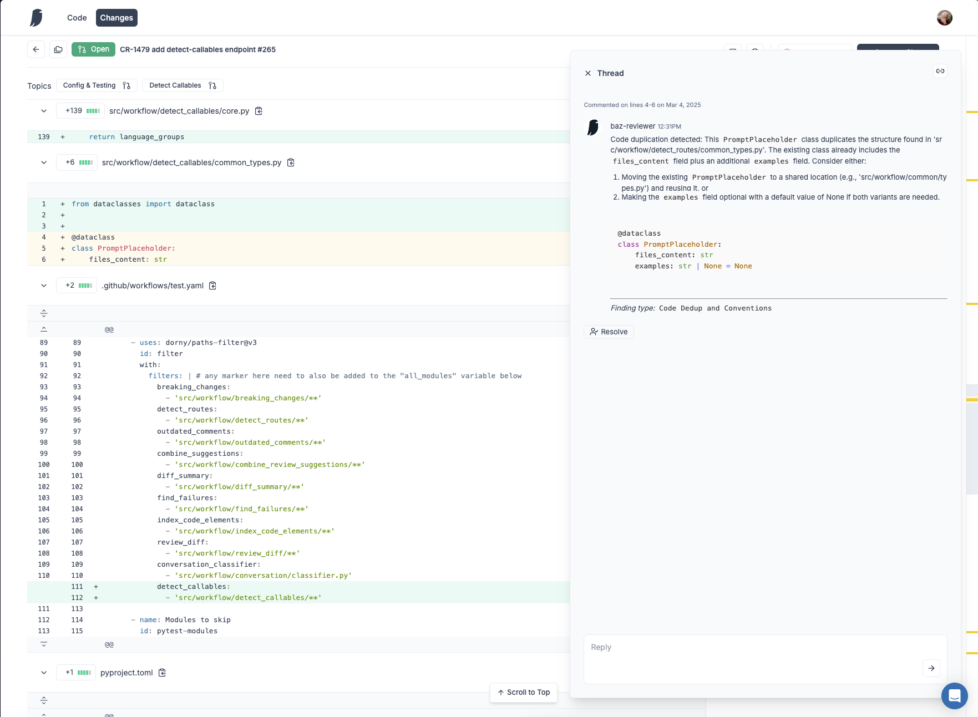Select the Changes tab
The height and width of the screenshot is (717, 978).
pos(116,18)
